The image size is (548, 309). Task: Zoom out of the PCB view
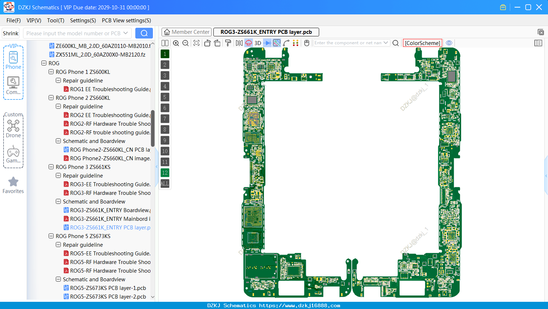(x=186, y=43)
